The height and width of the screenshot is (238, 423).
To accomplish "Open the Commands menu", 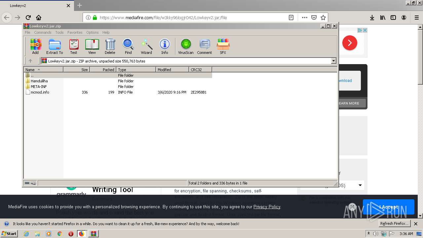I will pos(43,32).
